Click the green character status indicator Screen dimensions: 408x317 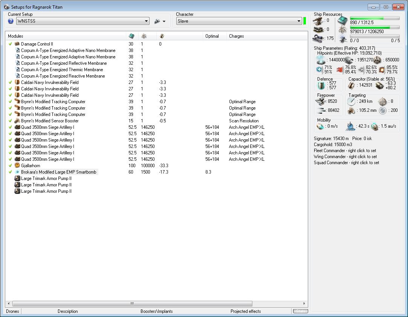click(305, 21)
